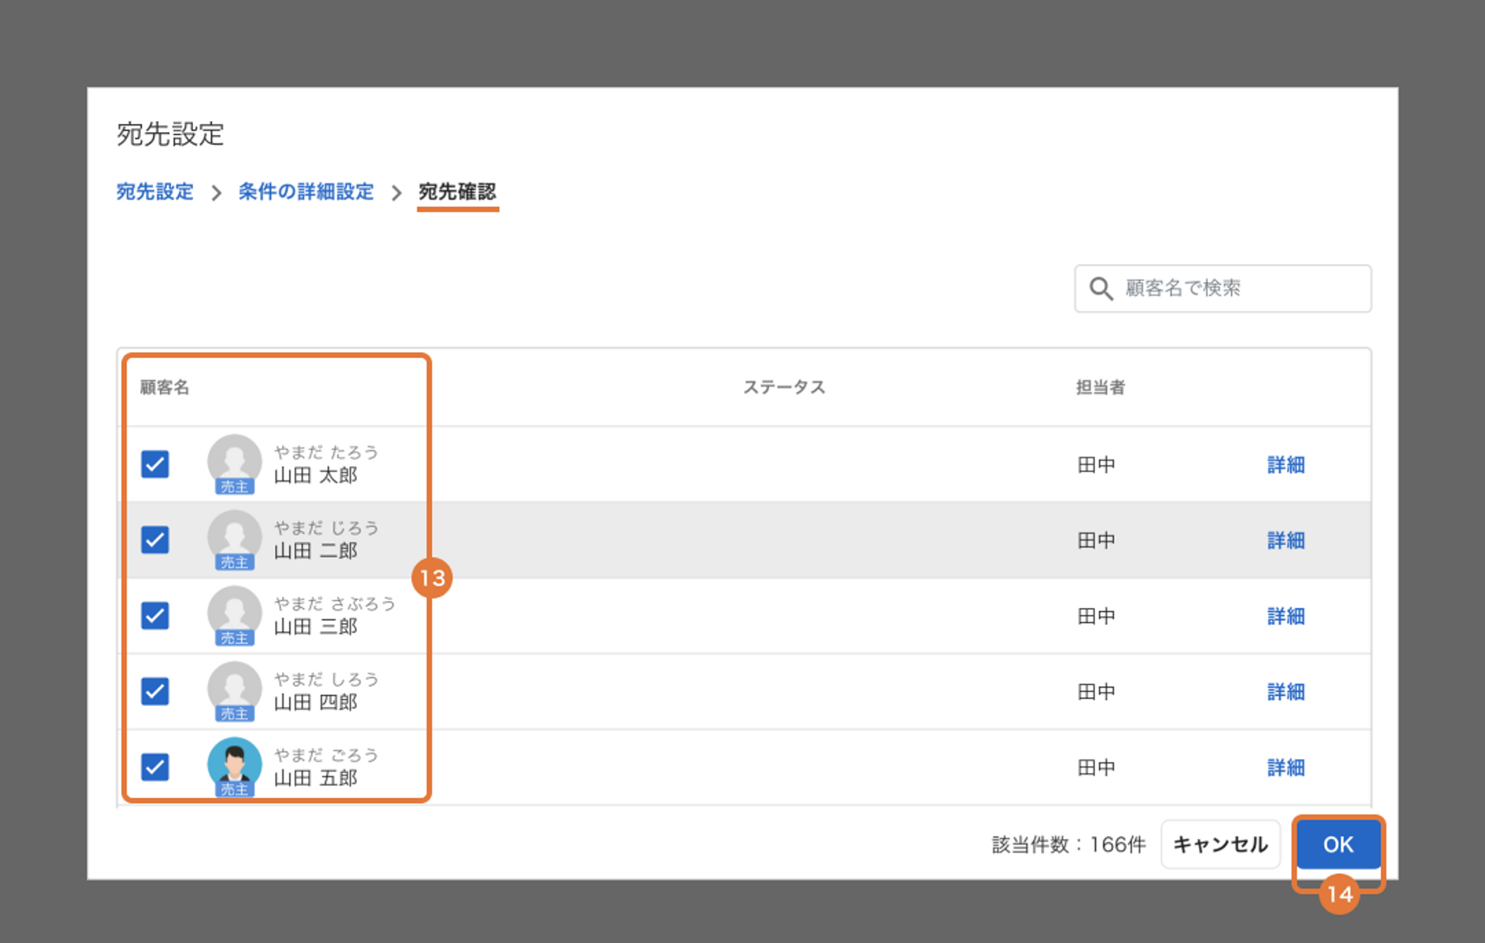
Task: Click the 該当件数：166件 count label
Action: click(1069, 844)
